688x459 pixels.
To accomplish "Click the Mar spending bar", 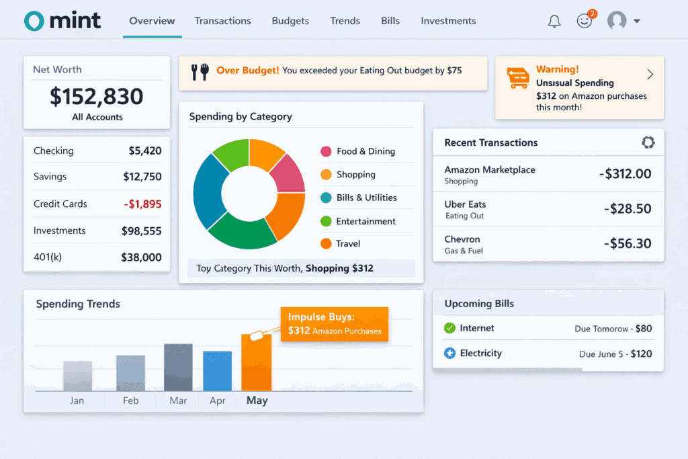I will pos(178,368).
